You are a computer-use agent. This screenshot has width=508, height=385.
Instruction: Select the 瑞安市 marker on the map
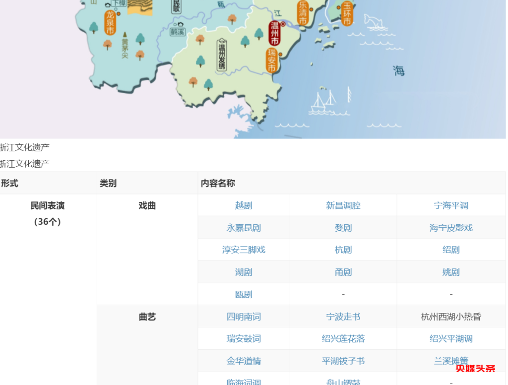(272, 60)
